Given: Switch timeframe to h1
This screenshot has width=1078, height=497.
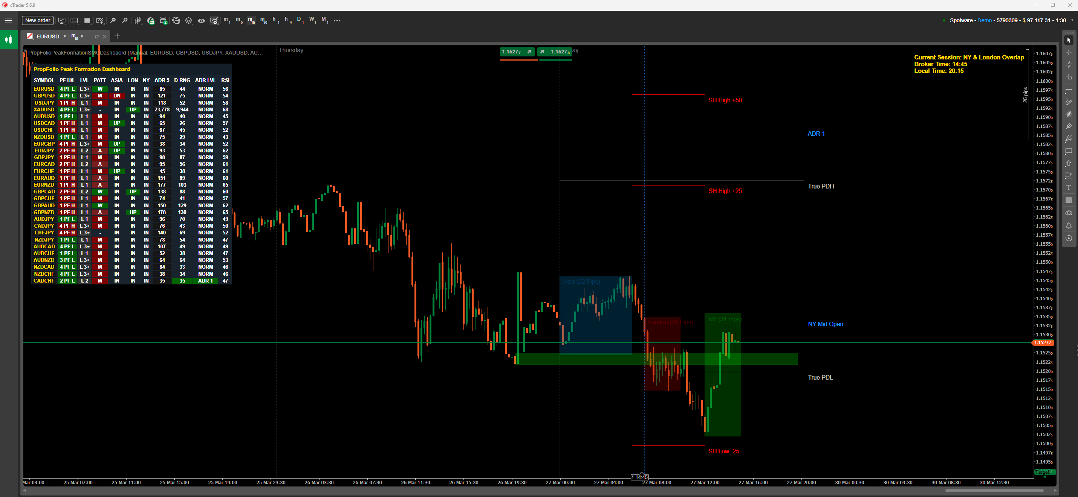Looking at the screenshot, I should click(x=275, y=20).
